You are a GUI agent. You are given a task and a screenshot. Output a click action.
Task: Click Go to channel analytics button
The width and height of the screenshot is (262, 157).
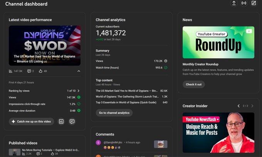pyautogui.click(x=114, y=113)
